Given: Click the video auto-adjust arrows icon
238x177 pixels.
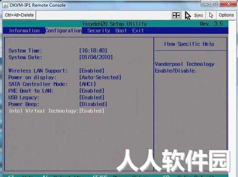Looking at the screenshot, I should [x=176, y=15].
